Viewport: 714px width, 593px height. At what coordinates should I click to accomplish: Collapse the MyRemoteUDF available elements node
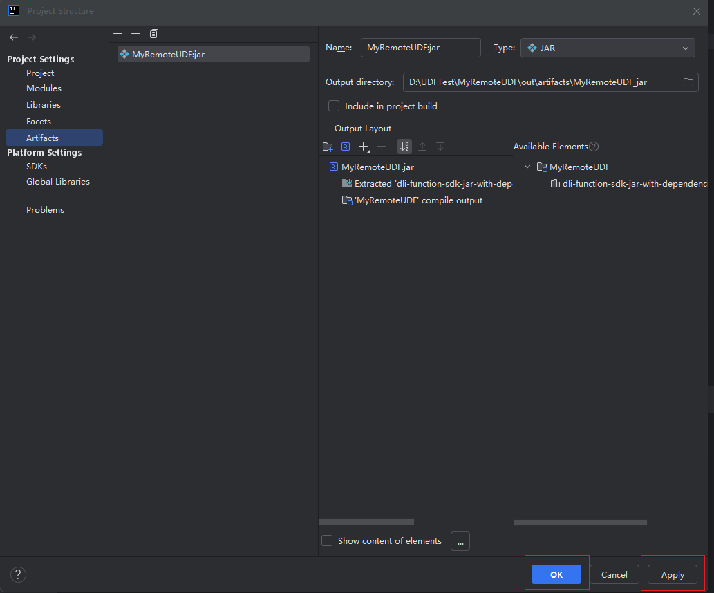(x=527, y=167)
